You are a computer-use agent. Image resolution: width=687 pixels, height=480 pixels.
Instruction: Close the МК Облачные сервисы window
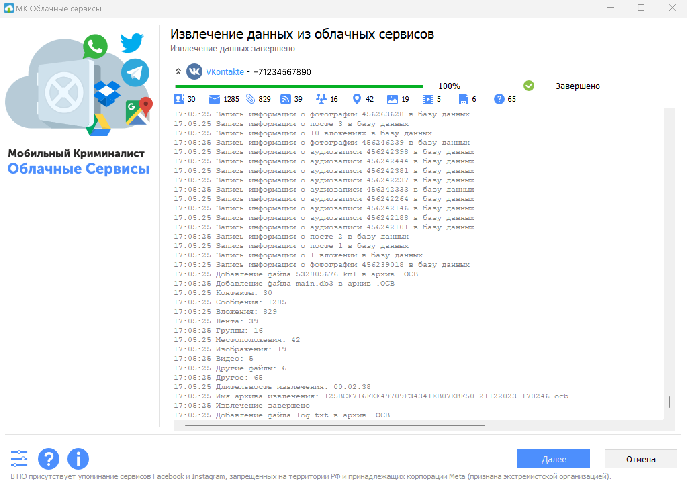[x=672, y=8]
